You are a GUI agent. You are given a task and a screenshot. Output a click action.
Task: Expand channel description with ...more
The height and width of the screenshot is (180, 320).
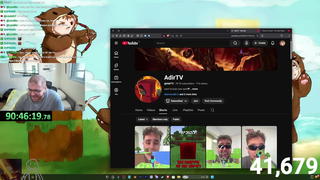[x=194, y=89]
